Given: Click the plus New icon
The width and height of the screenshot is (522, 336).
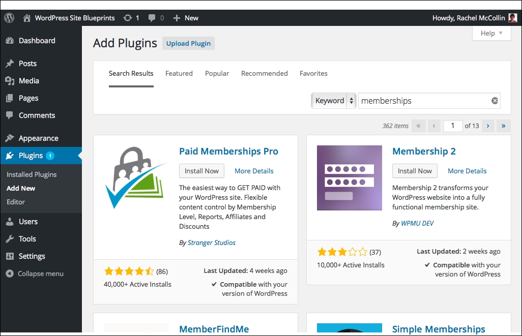Looking at the screenshot, I should click(177, 18).
